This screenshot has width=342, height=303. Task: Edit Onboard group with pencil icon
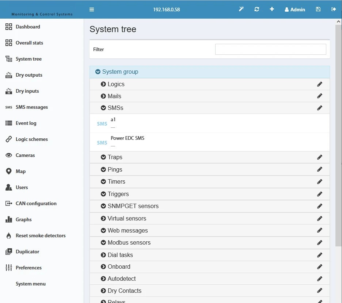[320, 266]
